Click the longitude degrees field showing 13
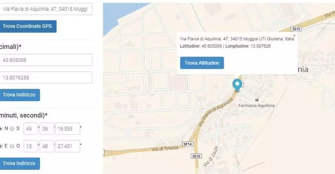The width and height of the screenshot is (335, 174). 31,146
